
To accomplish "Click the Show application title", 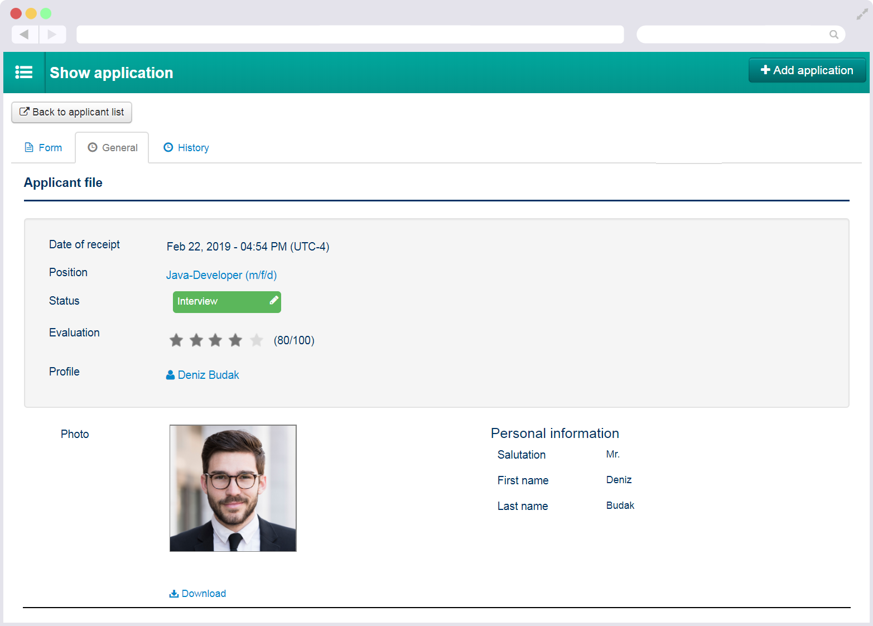I will [112, 73].
